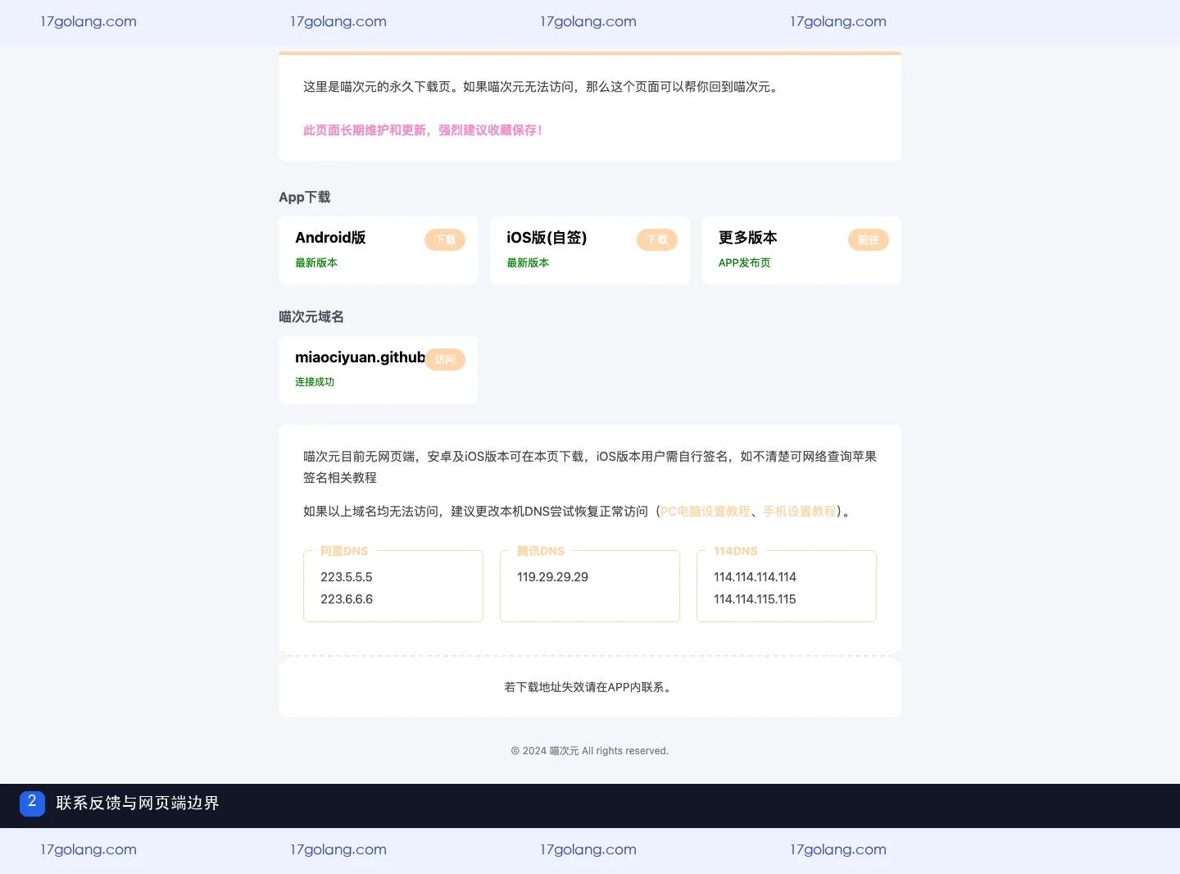
Task: Click the 119.29.29.29 DNS address
Action: click(552, 577)
